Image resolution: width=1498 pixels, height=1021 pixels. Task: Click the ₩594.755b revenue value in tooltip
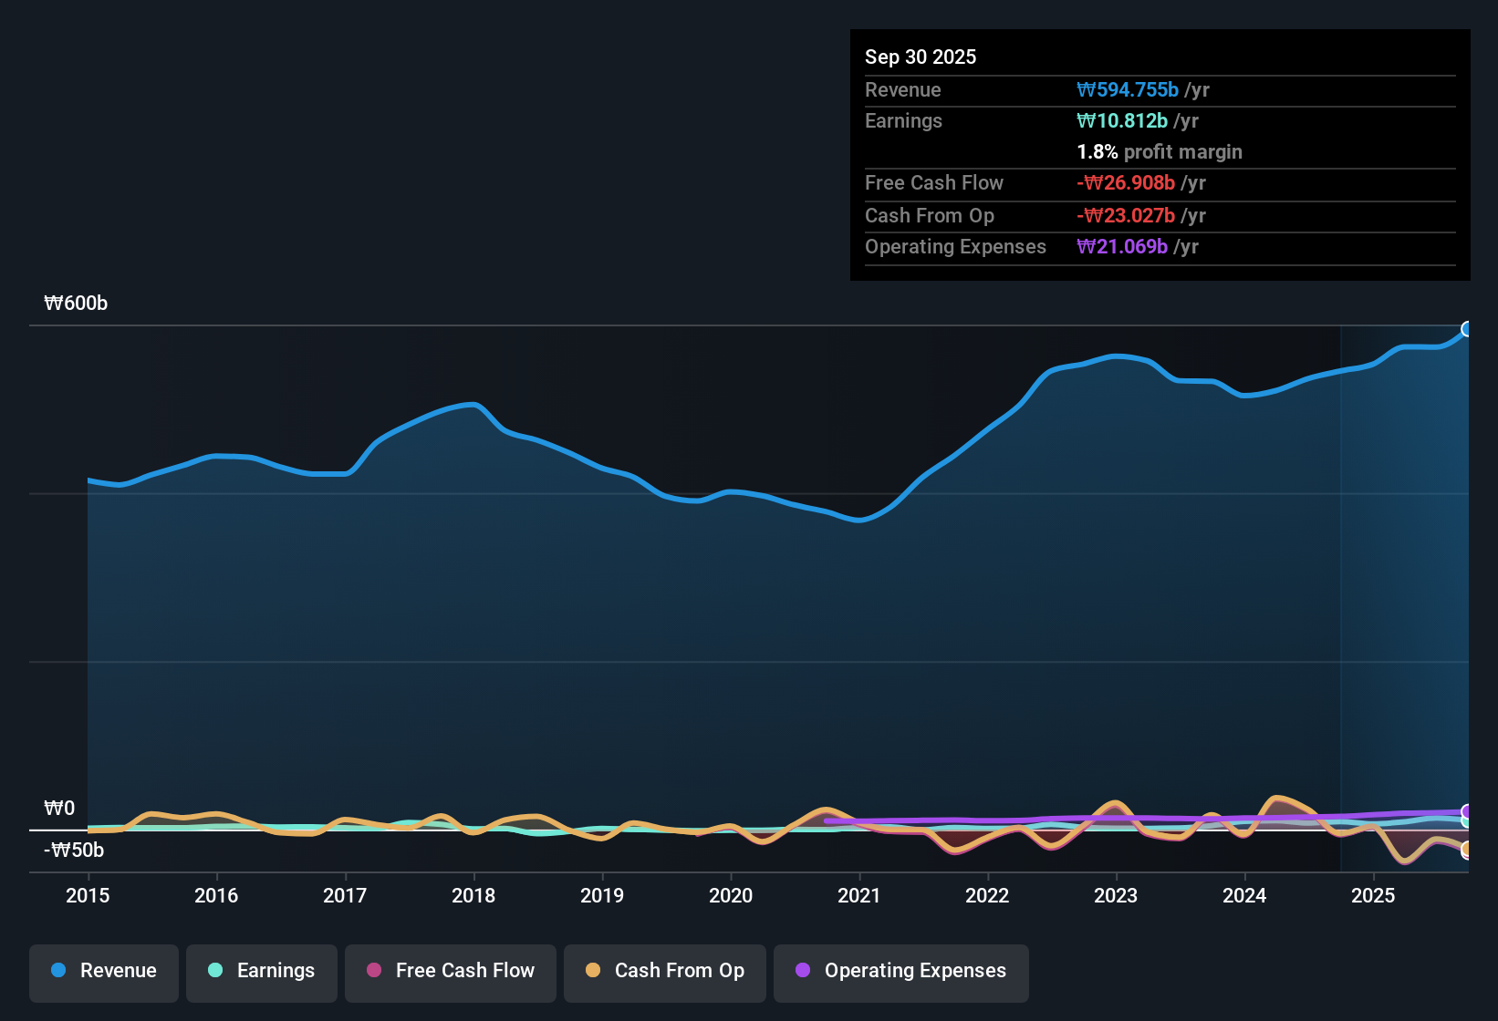1128,90
